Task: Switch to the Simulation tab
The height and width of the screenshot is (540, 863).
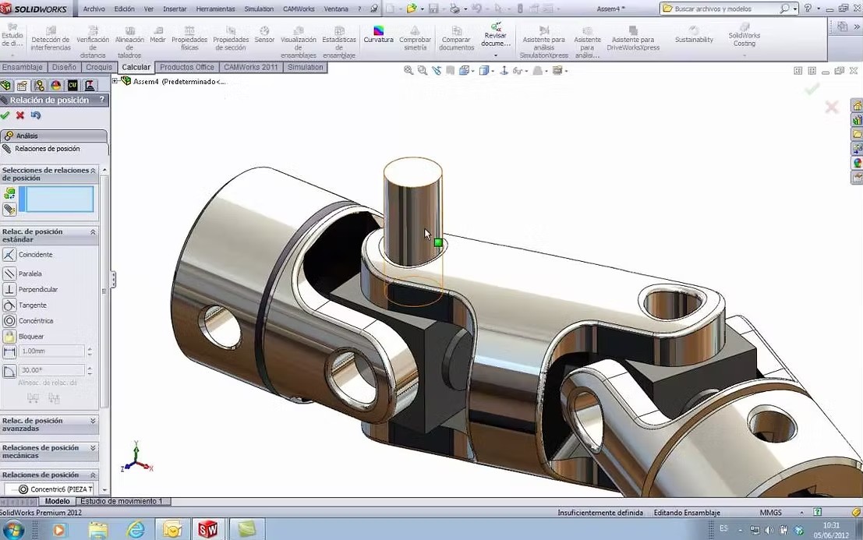Action: coord(305,68)
